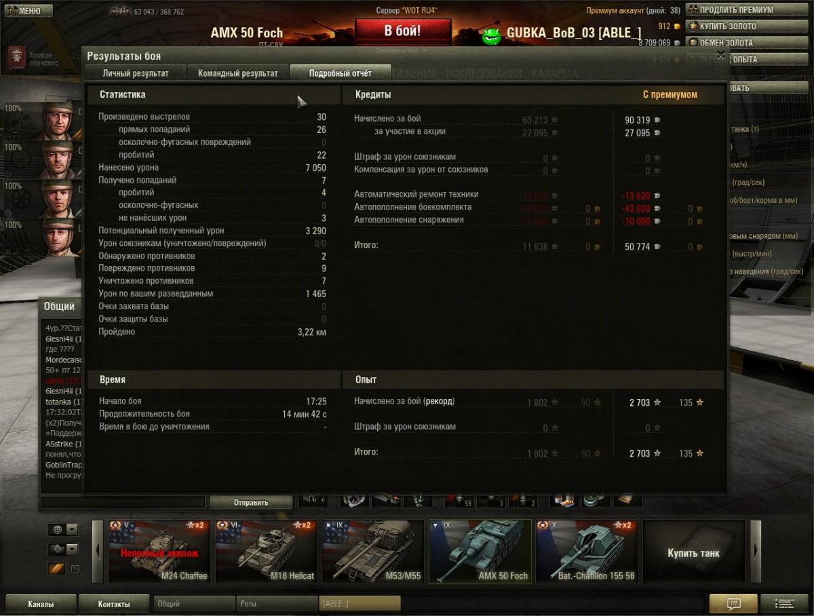Click gold coin icon next to 912

coord(678,26)
